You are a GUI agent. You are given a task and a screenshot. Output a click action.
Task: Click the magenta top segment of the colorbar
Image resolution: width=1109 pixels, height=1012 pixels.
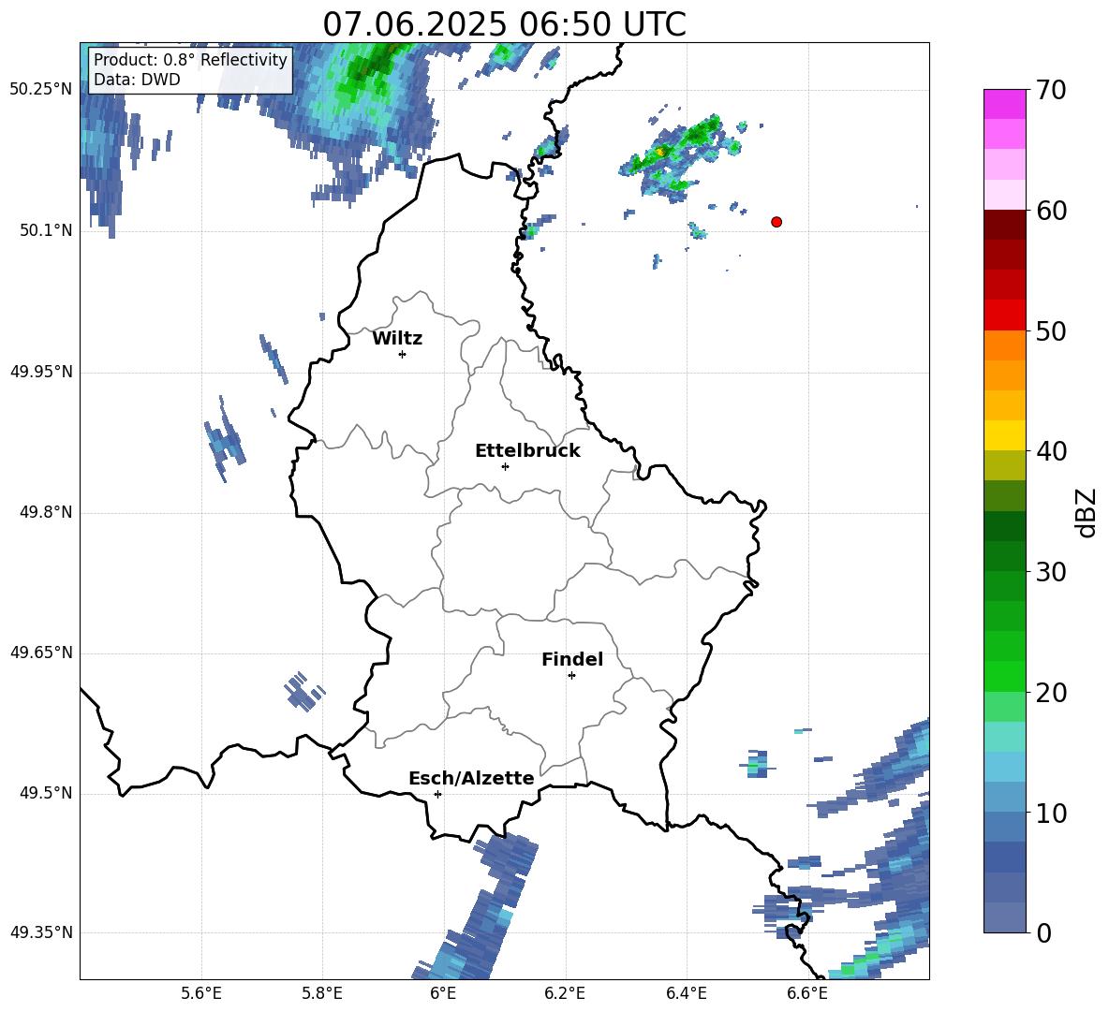click(x=1004, y=104)
